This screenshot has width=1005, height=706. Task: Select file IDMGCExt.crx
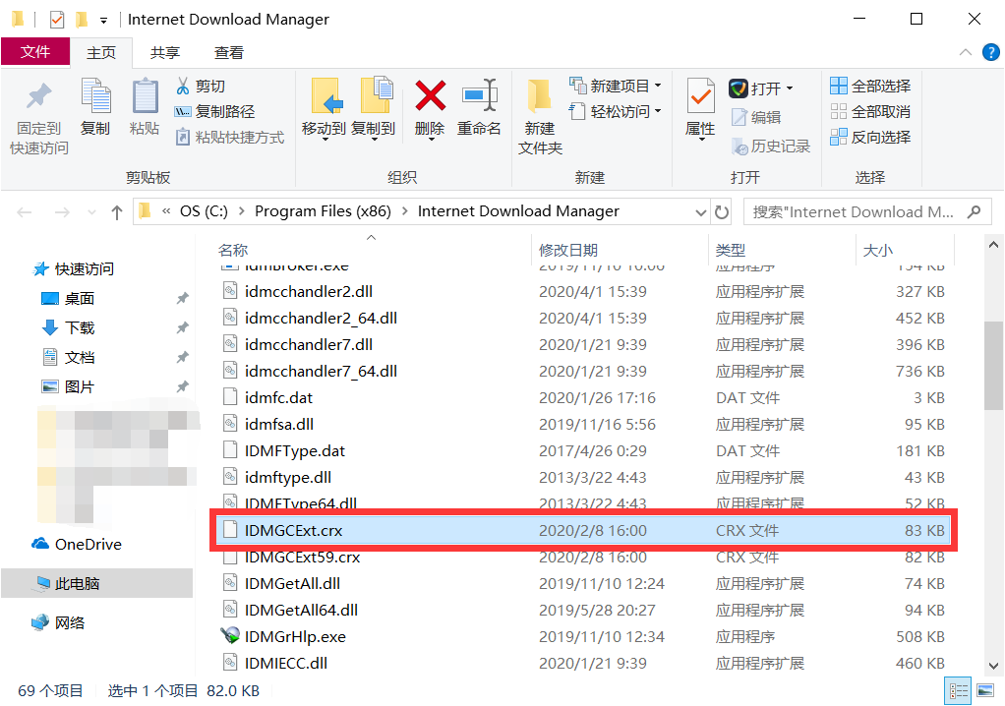click(x=582, y=530)
